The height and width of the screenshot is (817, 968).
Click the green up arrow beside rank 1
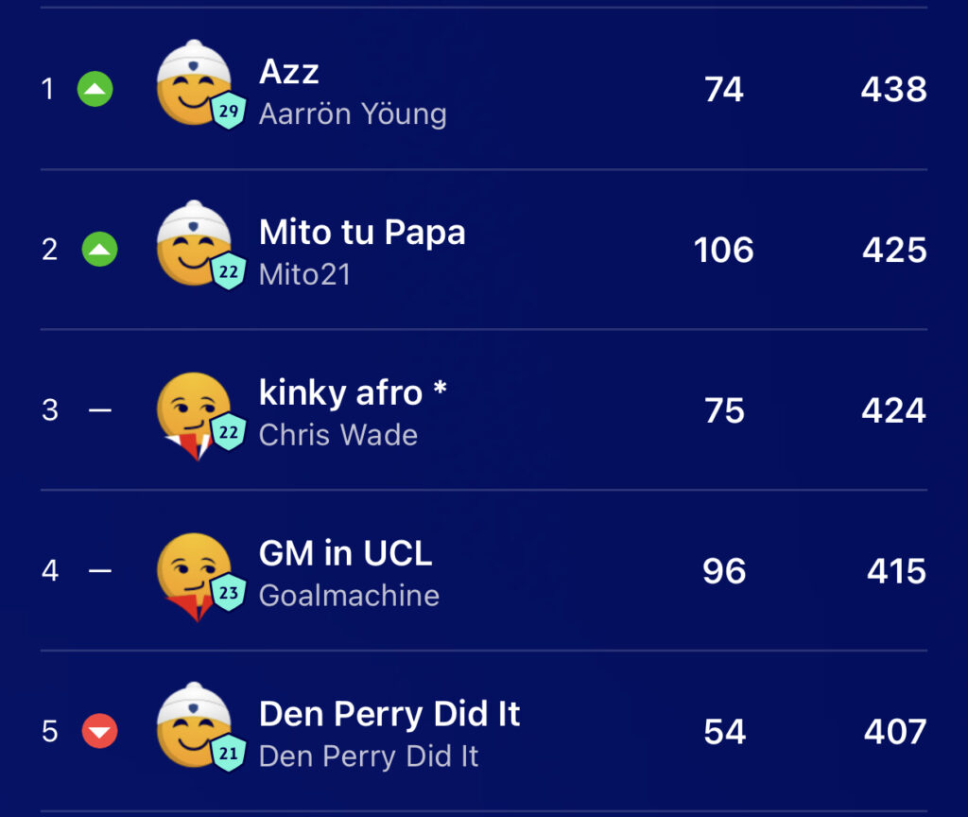click(x=95, y=89)
